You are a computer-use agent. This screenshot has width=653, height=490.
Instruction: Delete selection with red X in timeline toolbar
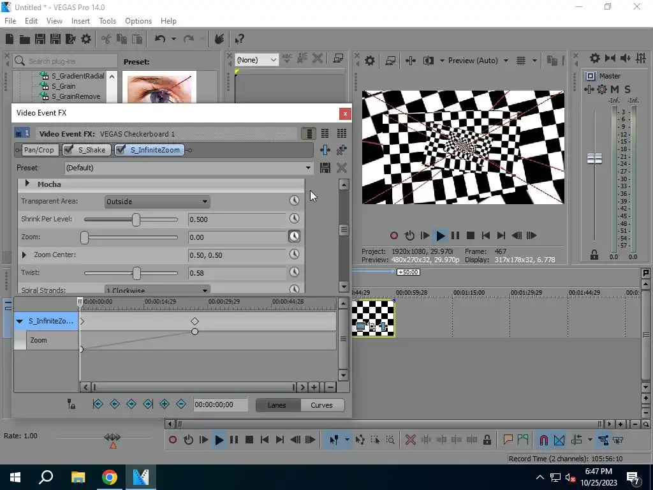(x=410, y=440)
